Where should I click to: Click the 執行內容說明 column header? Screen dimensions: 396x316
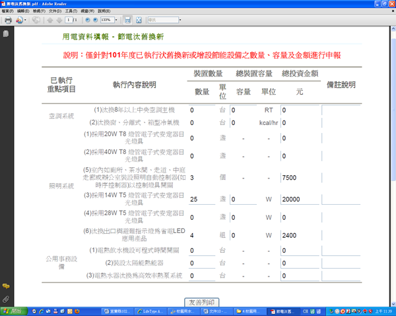(x=135, y=85)
